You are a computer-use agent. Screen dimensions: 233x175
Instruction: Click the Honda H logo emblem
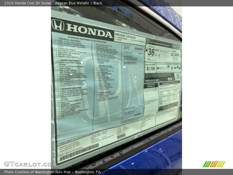click(x=58, y=24)
